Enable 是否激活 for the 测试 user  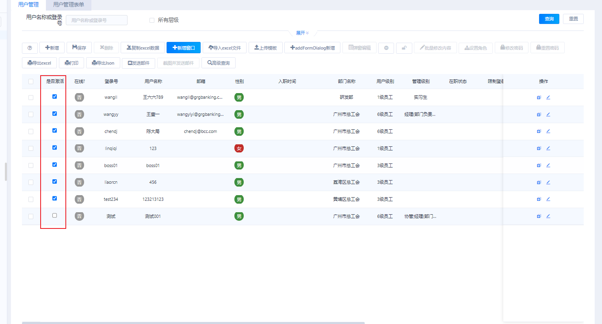(54, 215)
